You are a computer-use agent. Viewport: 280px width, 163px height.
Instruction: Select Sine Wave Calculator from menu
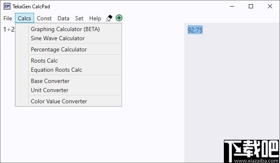point(58,38)
